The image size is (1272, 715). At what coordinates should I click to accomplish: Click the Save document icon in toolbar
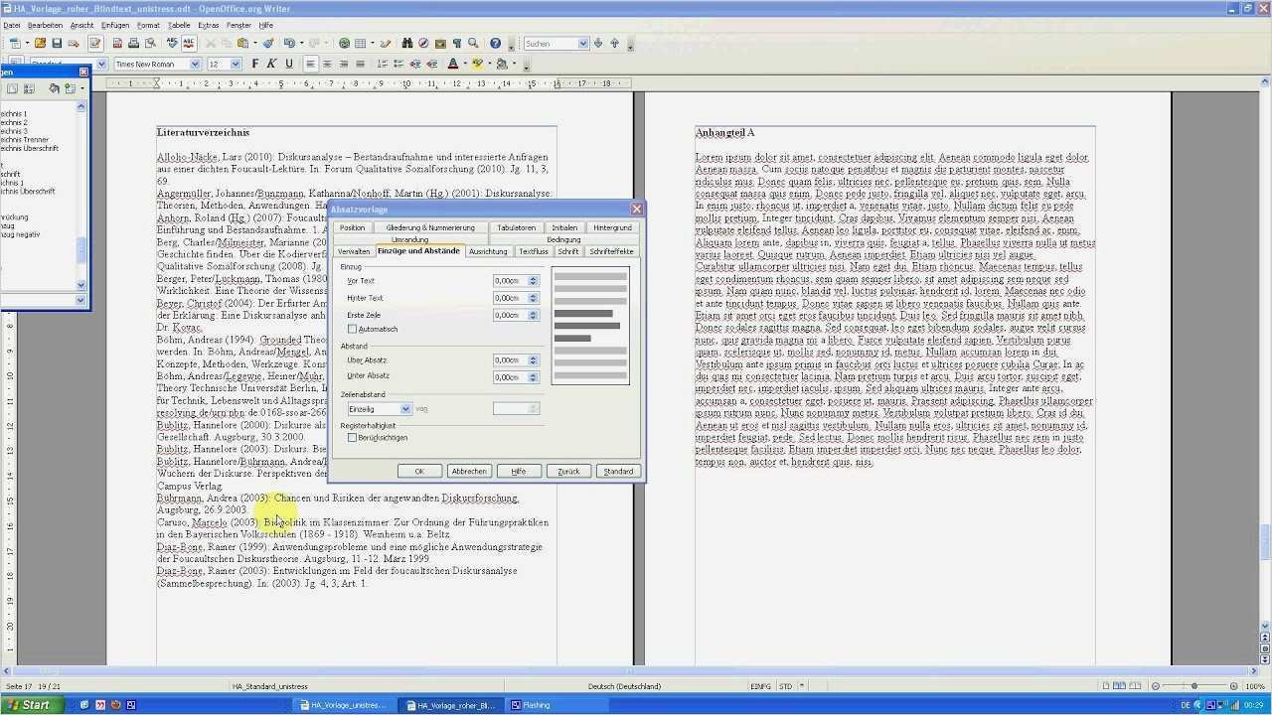pyautogui.click(x=57, y=44)
